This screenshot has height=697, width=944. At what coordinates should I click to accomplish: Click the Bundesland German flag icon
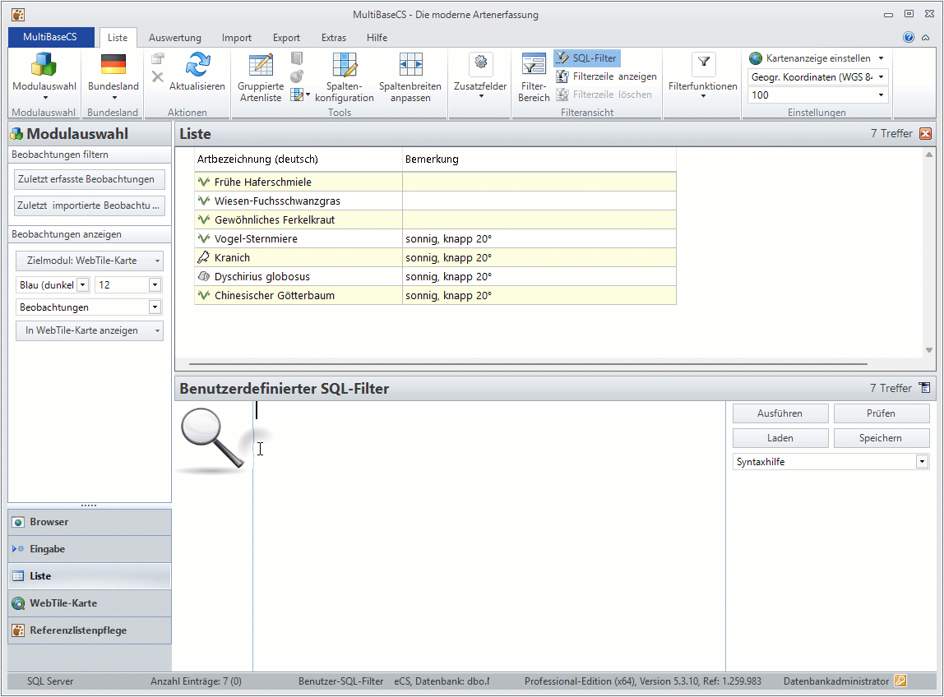pyautogui.click(x=113, y=65)
